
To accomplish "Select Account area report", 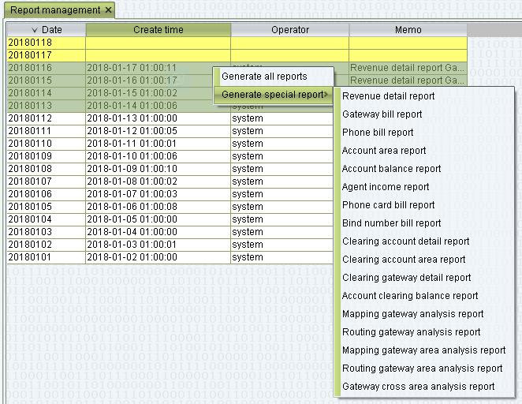I will [384, 151].
